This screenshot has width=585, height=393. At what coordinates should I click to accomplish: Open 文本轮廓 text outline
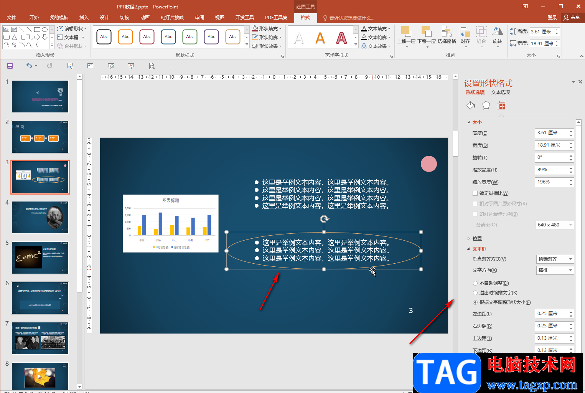(x=376, y=37)
